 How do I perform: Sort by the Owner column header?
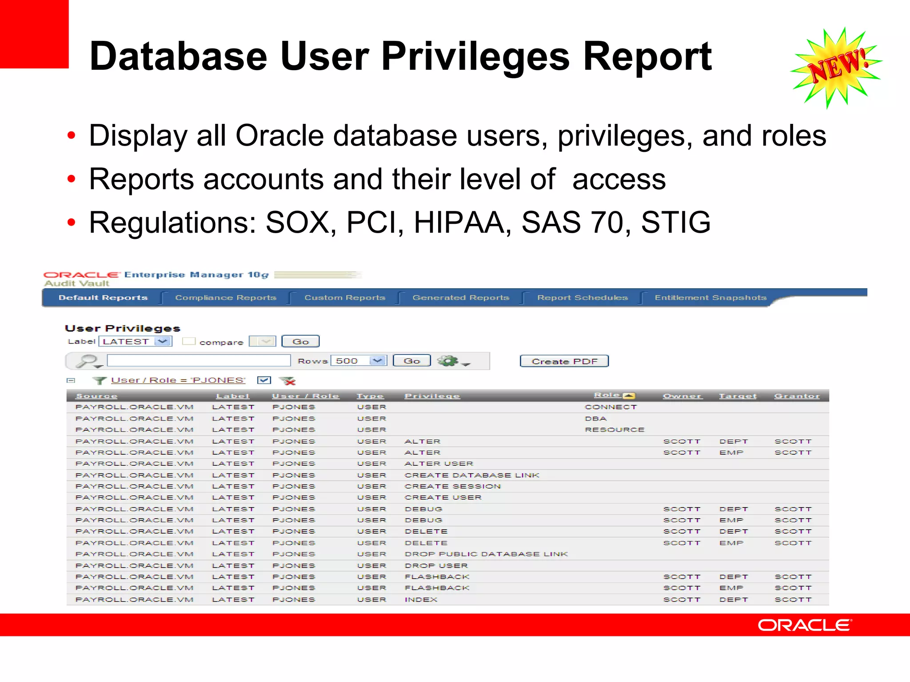pyautogui.click(x=682, y=396)
